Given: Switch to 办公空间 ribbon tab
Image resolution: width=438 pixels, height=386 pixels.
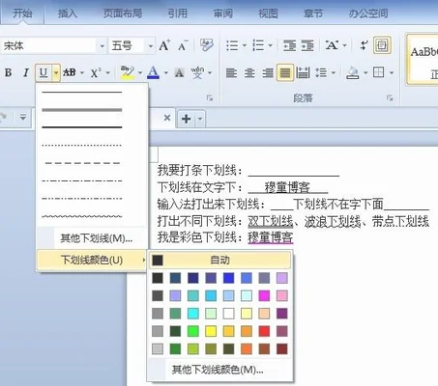Looking at the screenshot, I should pos(368,14).
